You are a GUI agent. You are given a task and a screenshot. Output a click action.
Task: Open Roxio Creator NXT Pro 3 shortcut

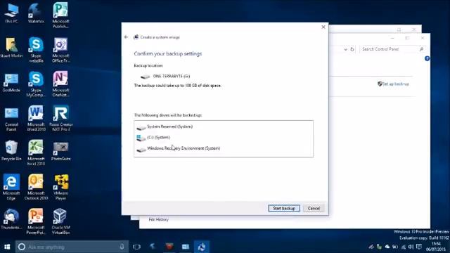(x=61, y=119)
